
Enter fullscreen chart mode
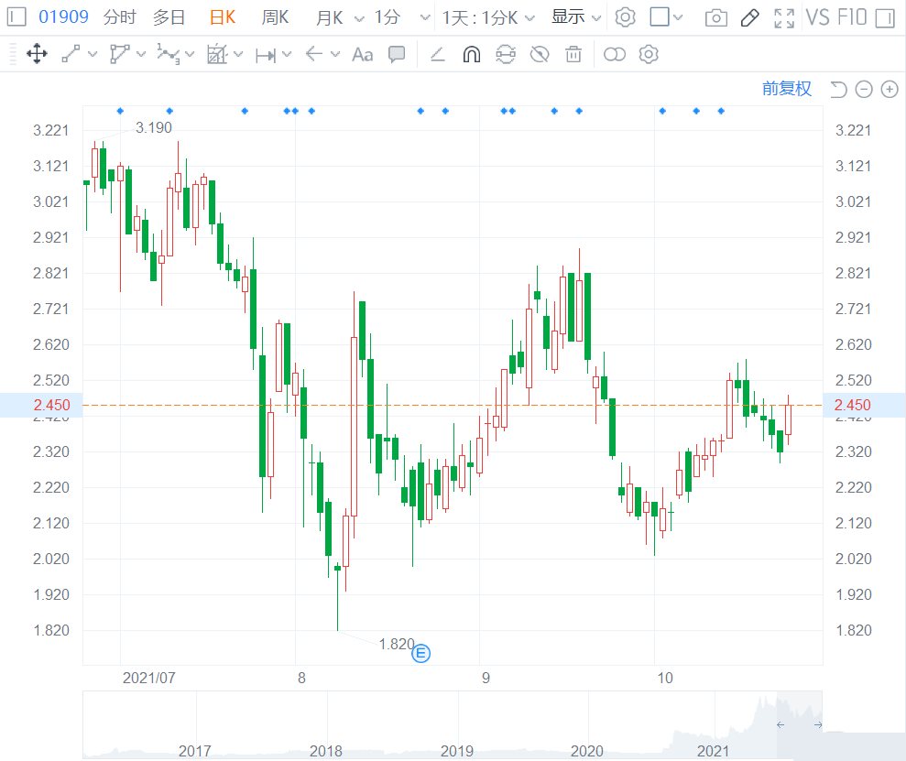[x=784, y=18]
